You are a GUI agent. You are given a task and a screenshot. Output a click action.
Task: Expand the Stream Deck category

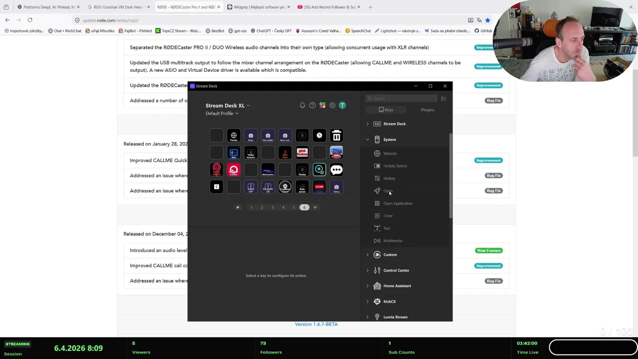click(x=367, y=124)
